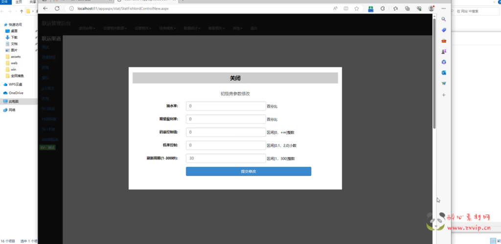
Task: Click the Edge profile avatar icon
Action: (431, 8)
